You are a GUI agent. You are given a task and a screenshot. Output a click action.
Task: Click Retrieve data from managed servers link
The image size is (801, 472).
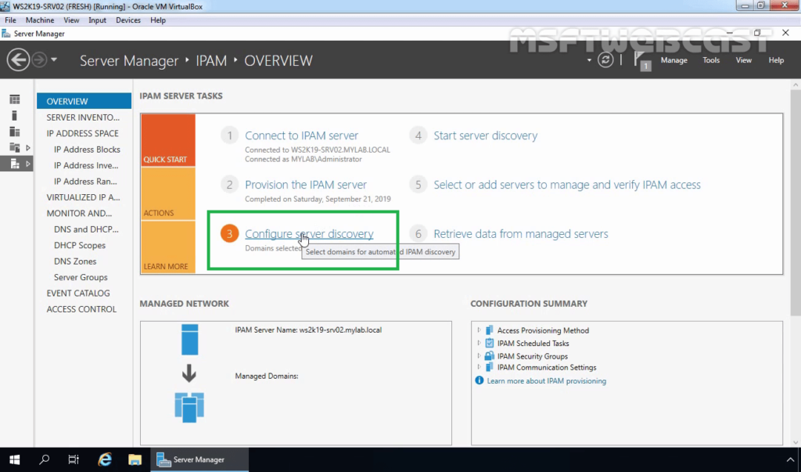520,234
